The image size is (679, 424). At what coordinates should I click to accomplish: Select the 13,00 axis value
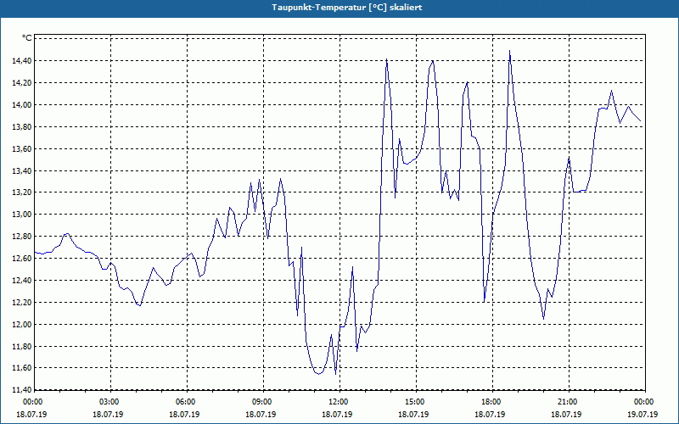(22, 215)
